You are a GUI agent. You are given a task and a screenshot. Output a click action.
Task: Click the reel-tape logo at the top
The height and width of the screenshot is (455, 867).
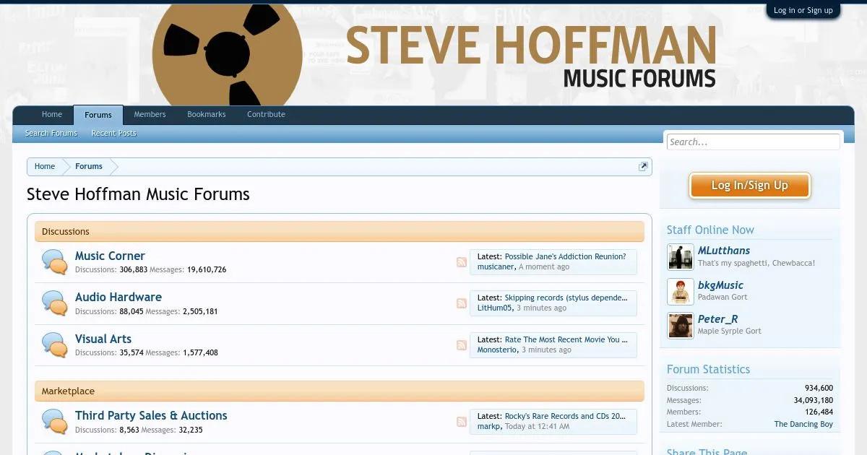pos(228,54)
